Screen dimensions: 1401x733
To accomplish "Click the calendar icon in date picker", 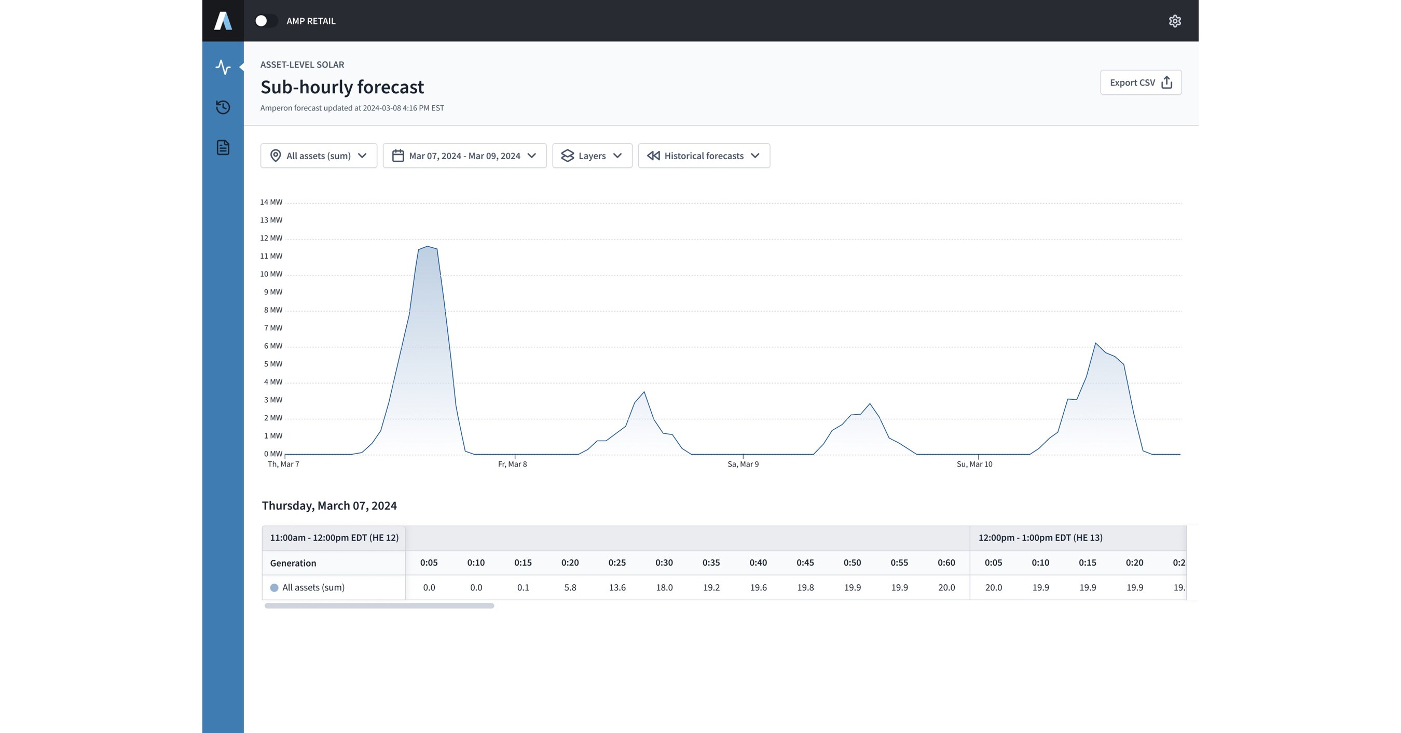I will click(x=398, y=156).
